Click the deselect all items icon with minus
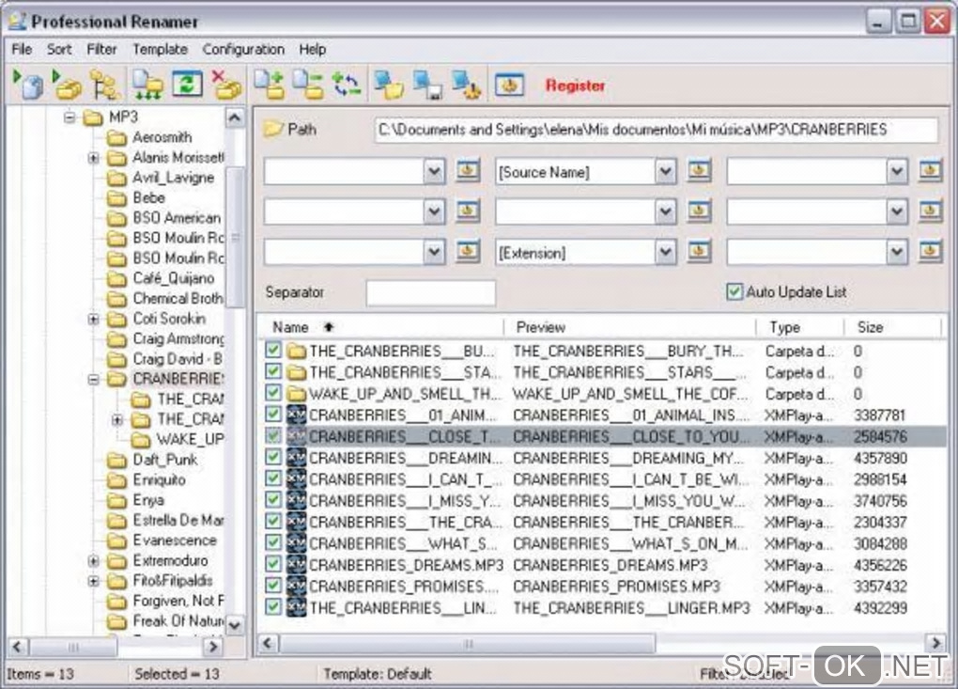Image resolution: width=958 pixels, height=689 pixels. pyautogui.click(x=308, y=85)
